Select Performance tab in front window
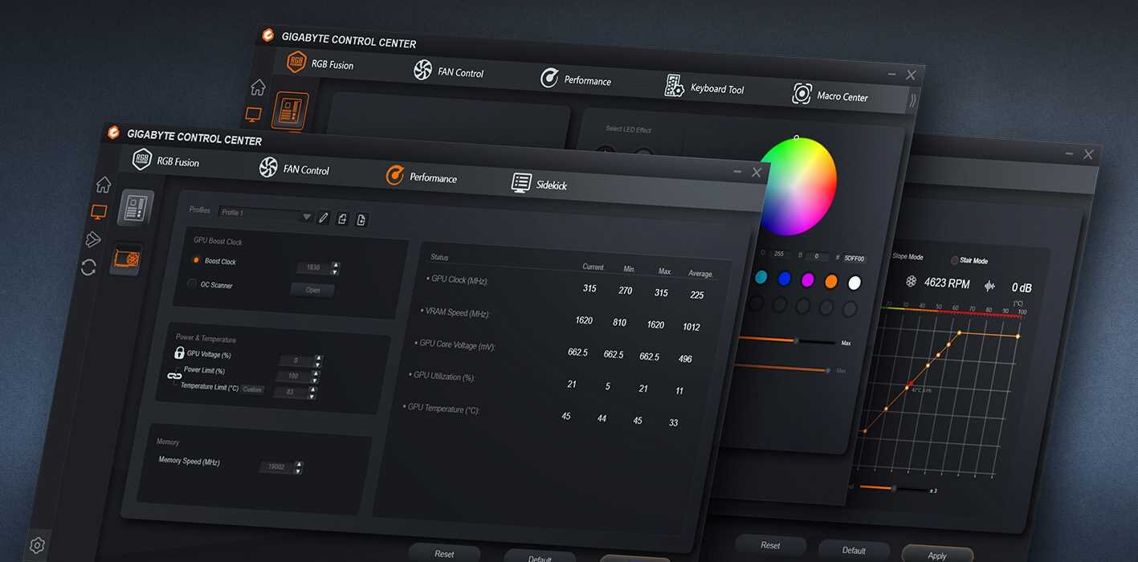The width and height of the screenshot is (1138, 562). click(x=422, y=176)
